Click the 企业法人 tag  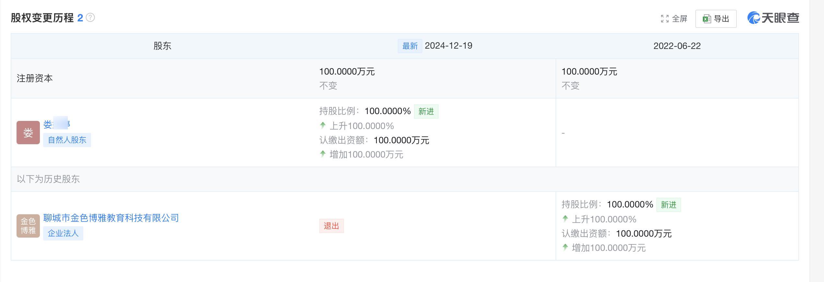(x=63, y=233)
